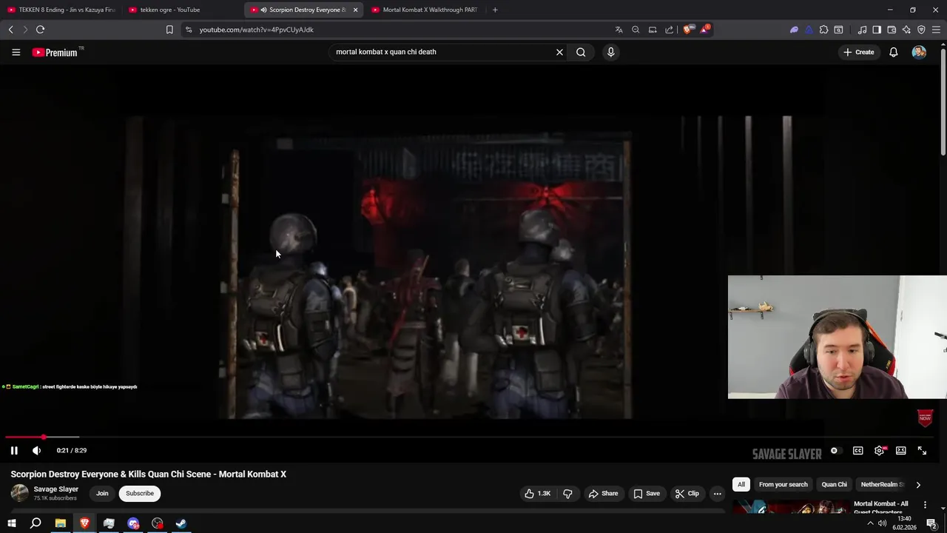The width and height of the screenshot is (947, 533).
Task: Open YouTube notifications bell
Action: coord(893,52)
